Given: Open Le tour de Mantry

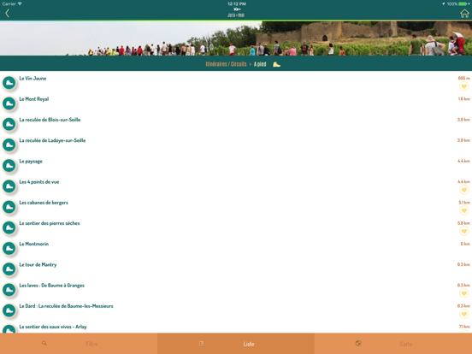Looking at the screenshot, I should click(236, 269).
